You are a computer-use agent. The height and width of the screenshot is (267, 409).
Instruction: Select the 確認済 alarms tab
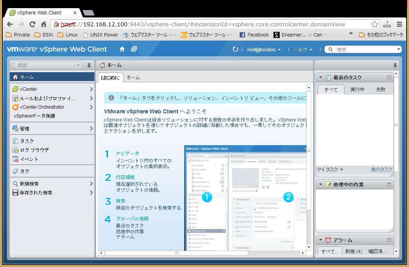coord(377,251)
